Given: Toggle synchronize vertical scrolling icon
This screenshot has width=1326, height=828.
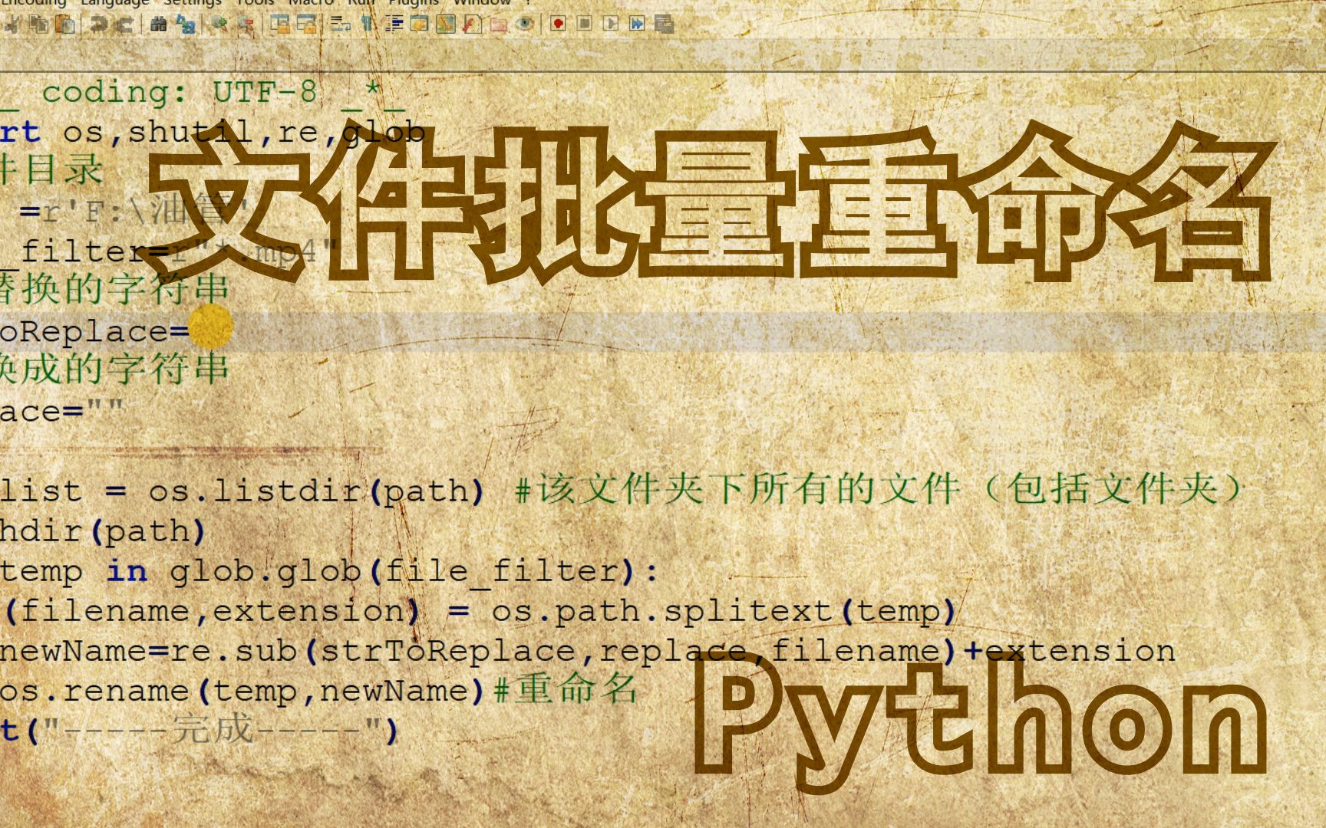Looking at the screenshot, I should [280, 25].
